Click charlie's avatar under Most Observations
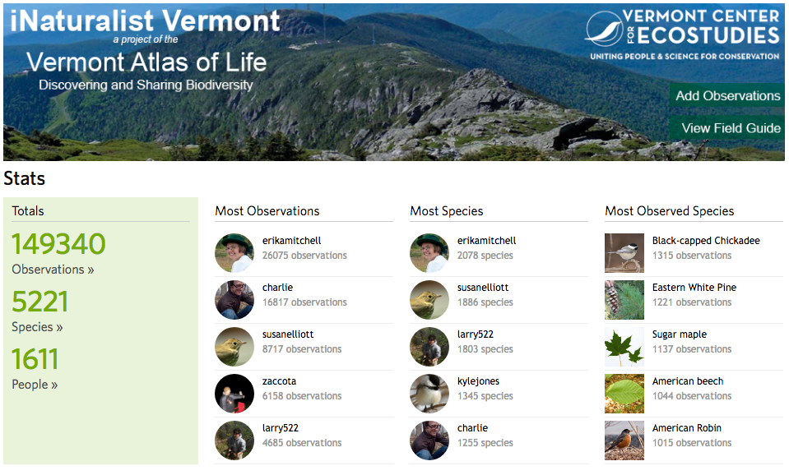 (x=234, y=300)
